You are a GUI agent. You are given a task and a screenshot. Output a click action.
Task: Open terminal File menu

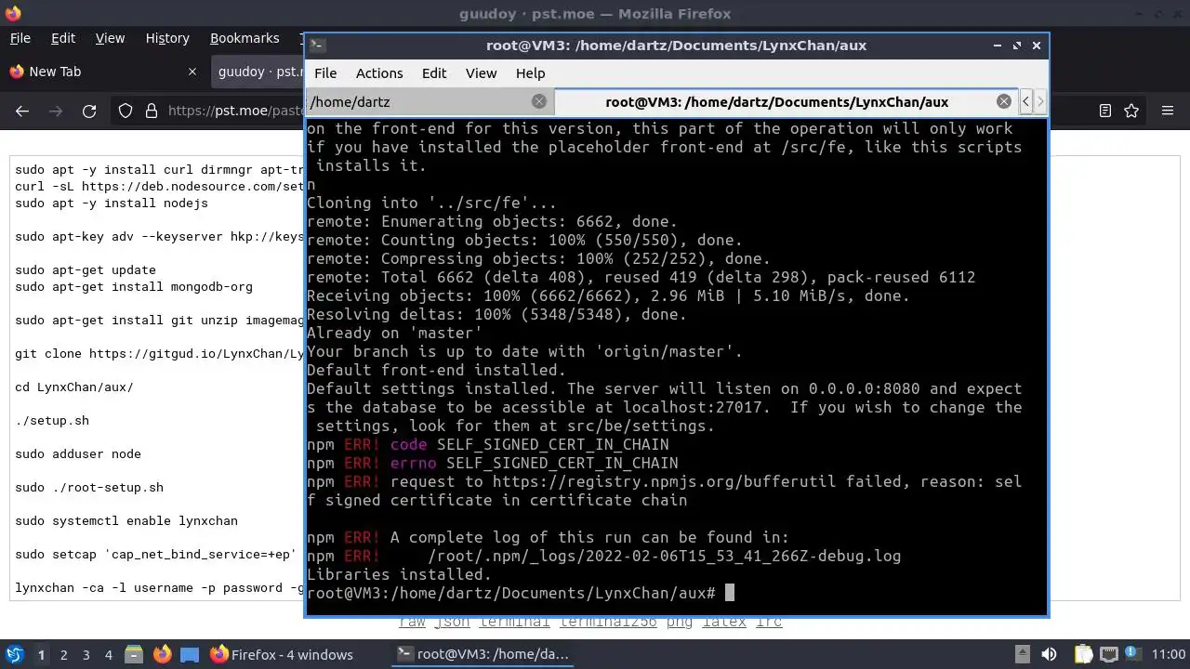click(x=325, y=73)
